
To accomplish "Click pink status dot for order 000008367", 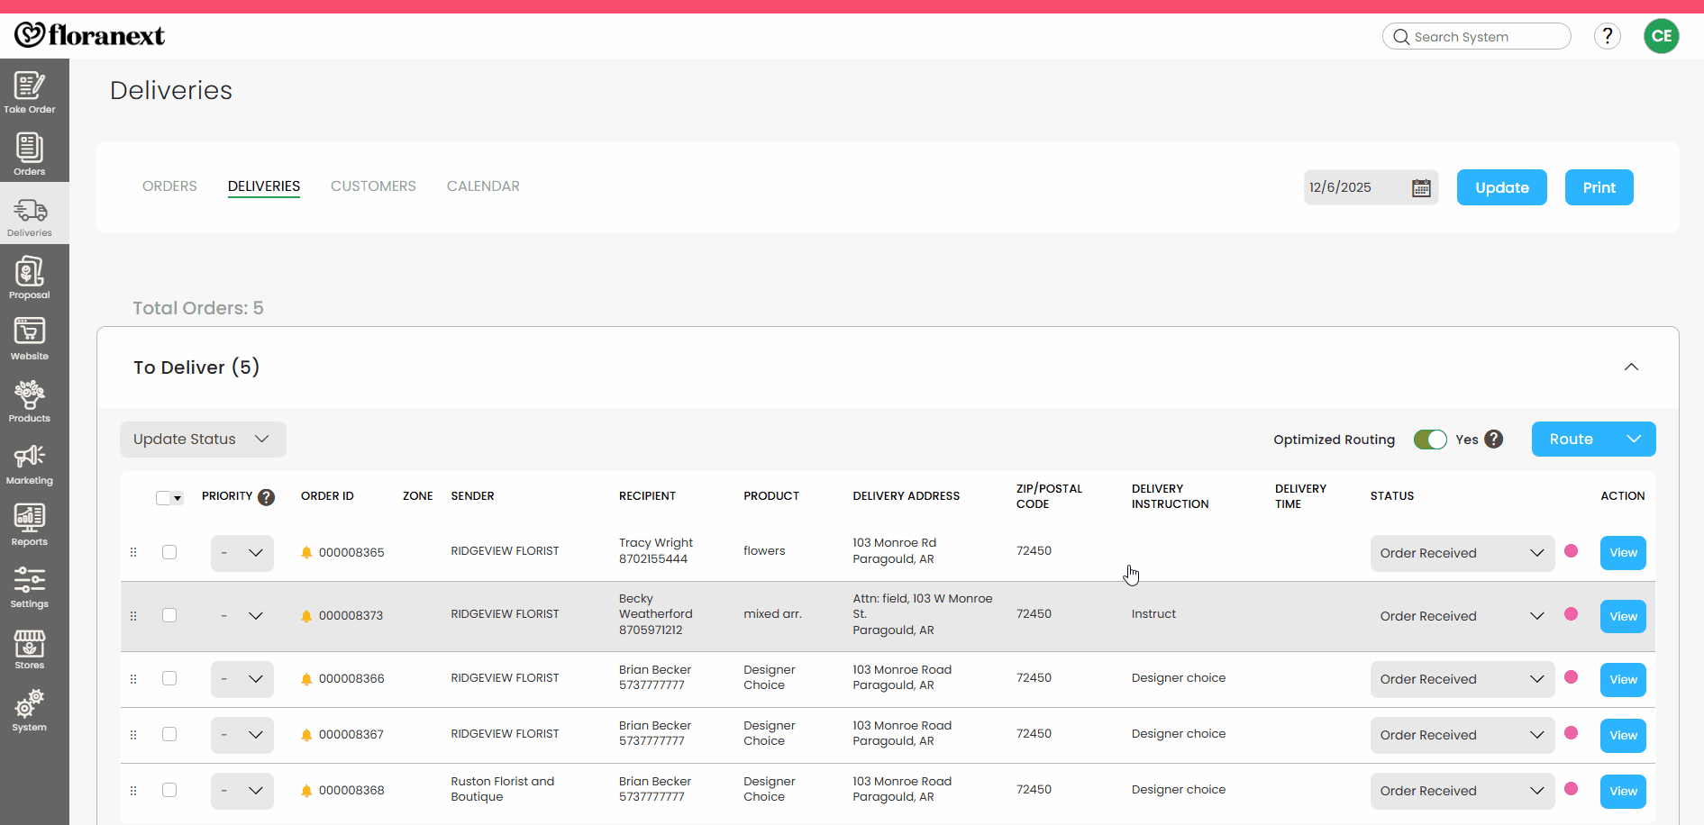I will coord(1572,733).
